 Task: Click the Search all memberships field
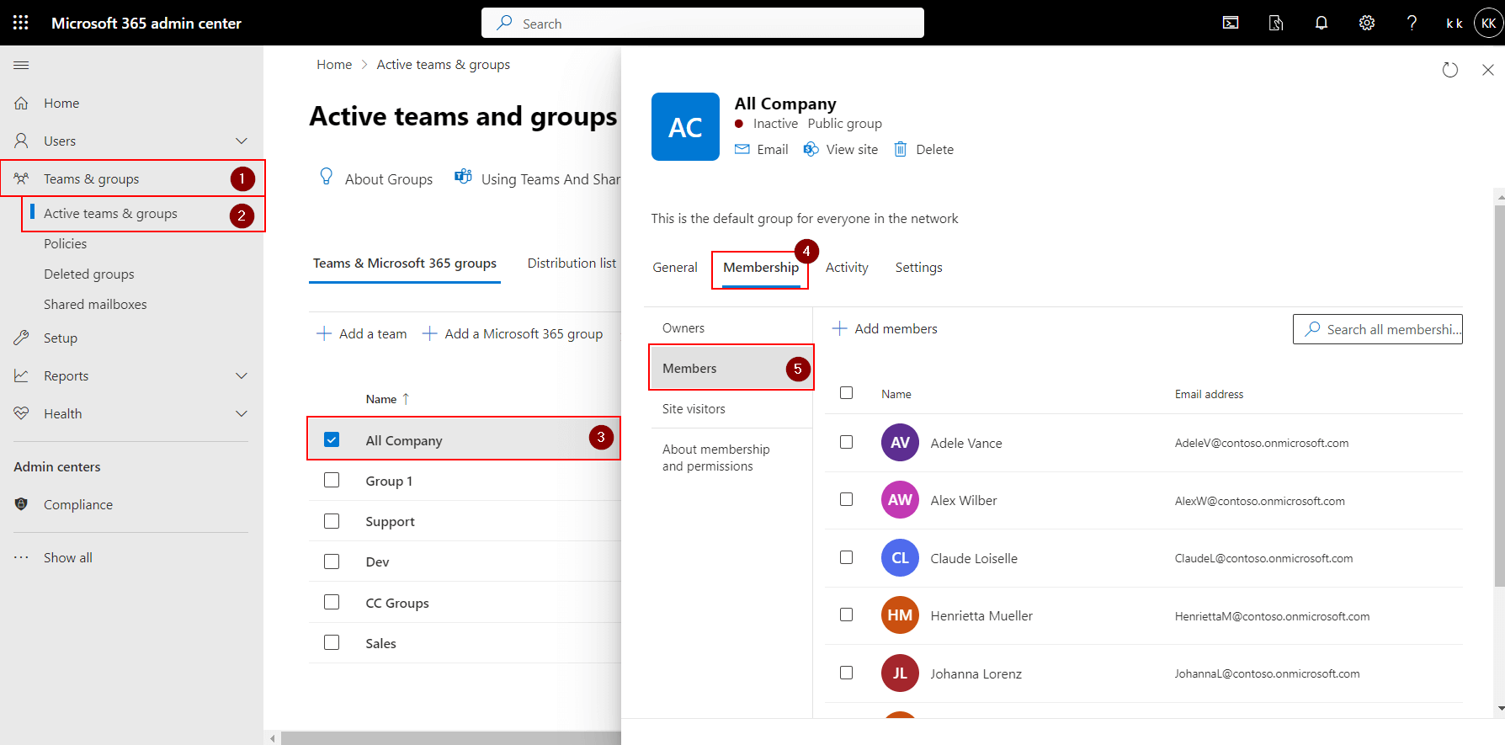point(1378,329)
